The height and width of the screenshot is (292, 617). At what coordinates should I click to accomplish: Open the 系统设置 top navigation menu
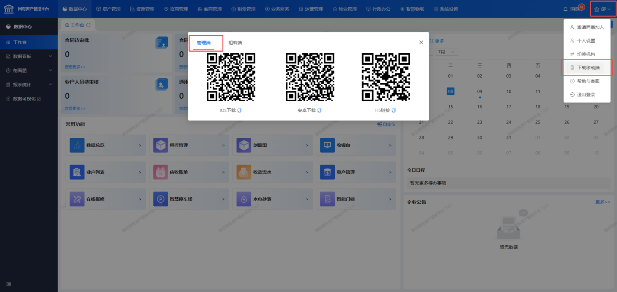446,9
